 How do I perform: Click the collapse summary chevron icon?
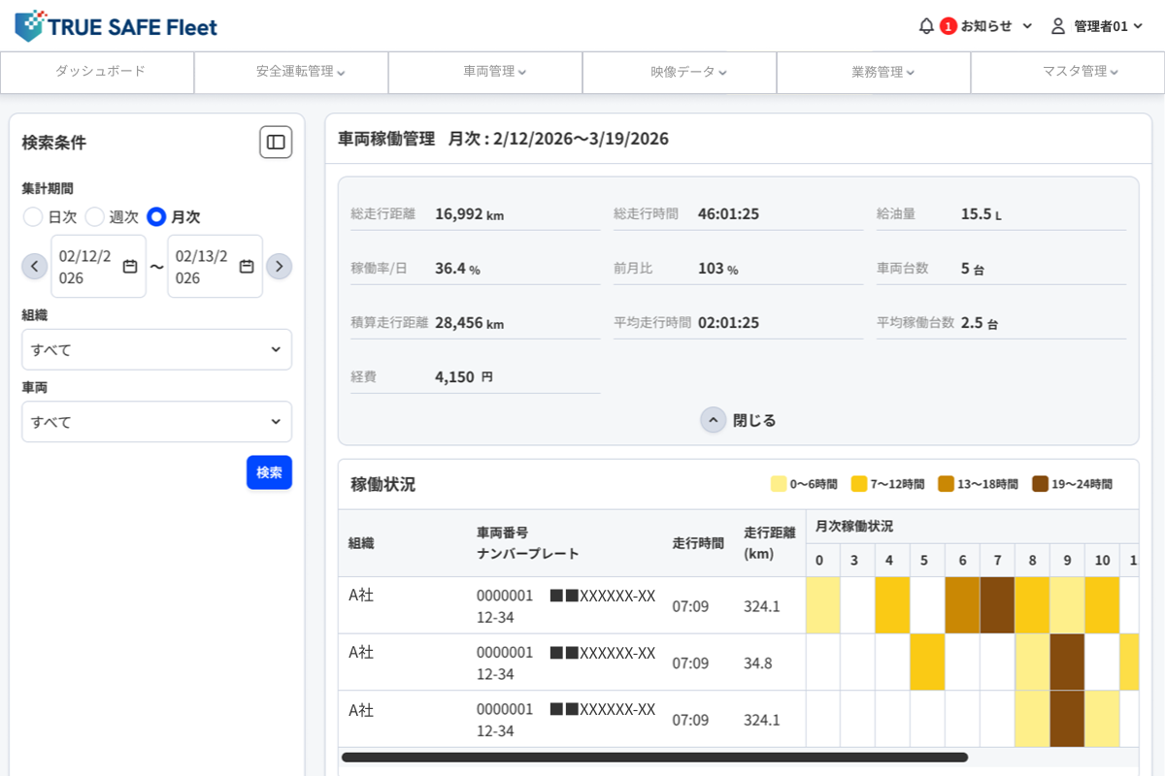tap(714, 420)
